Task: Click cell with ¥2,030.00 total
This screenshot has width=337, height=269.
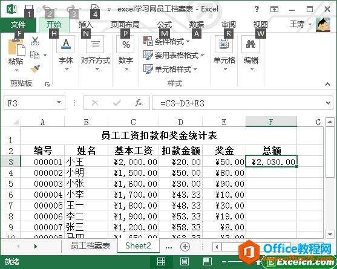Action: pyautogui.click(x=271, y=161)
